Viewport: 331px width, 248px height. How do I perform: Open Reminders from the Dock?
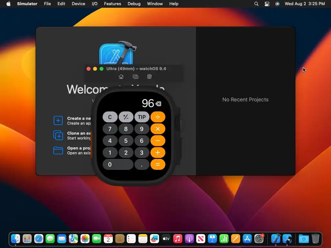(x=131, y=239)
